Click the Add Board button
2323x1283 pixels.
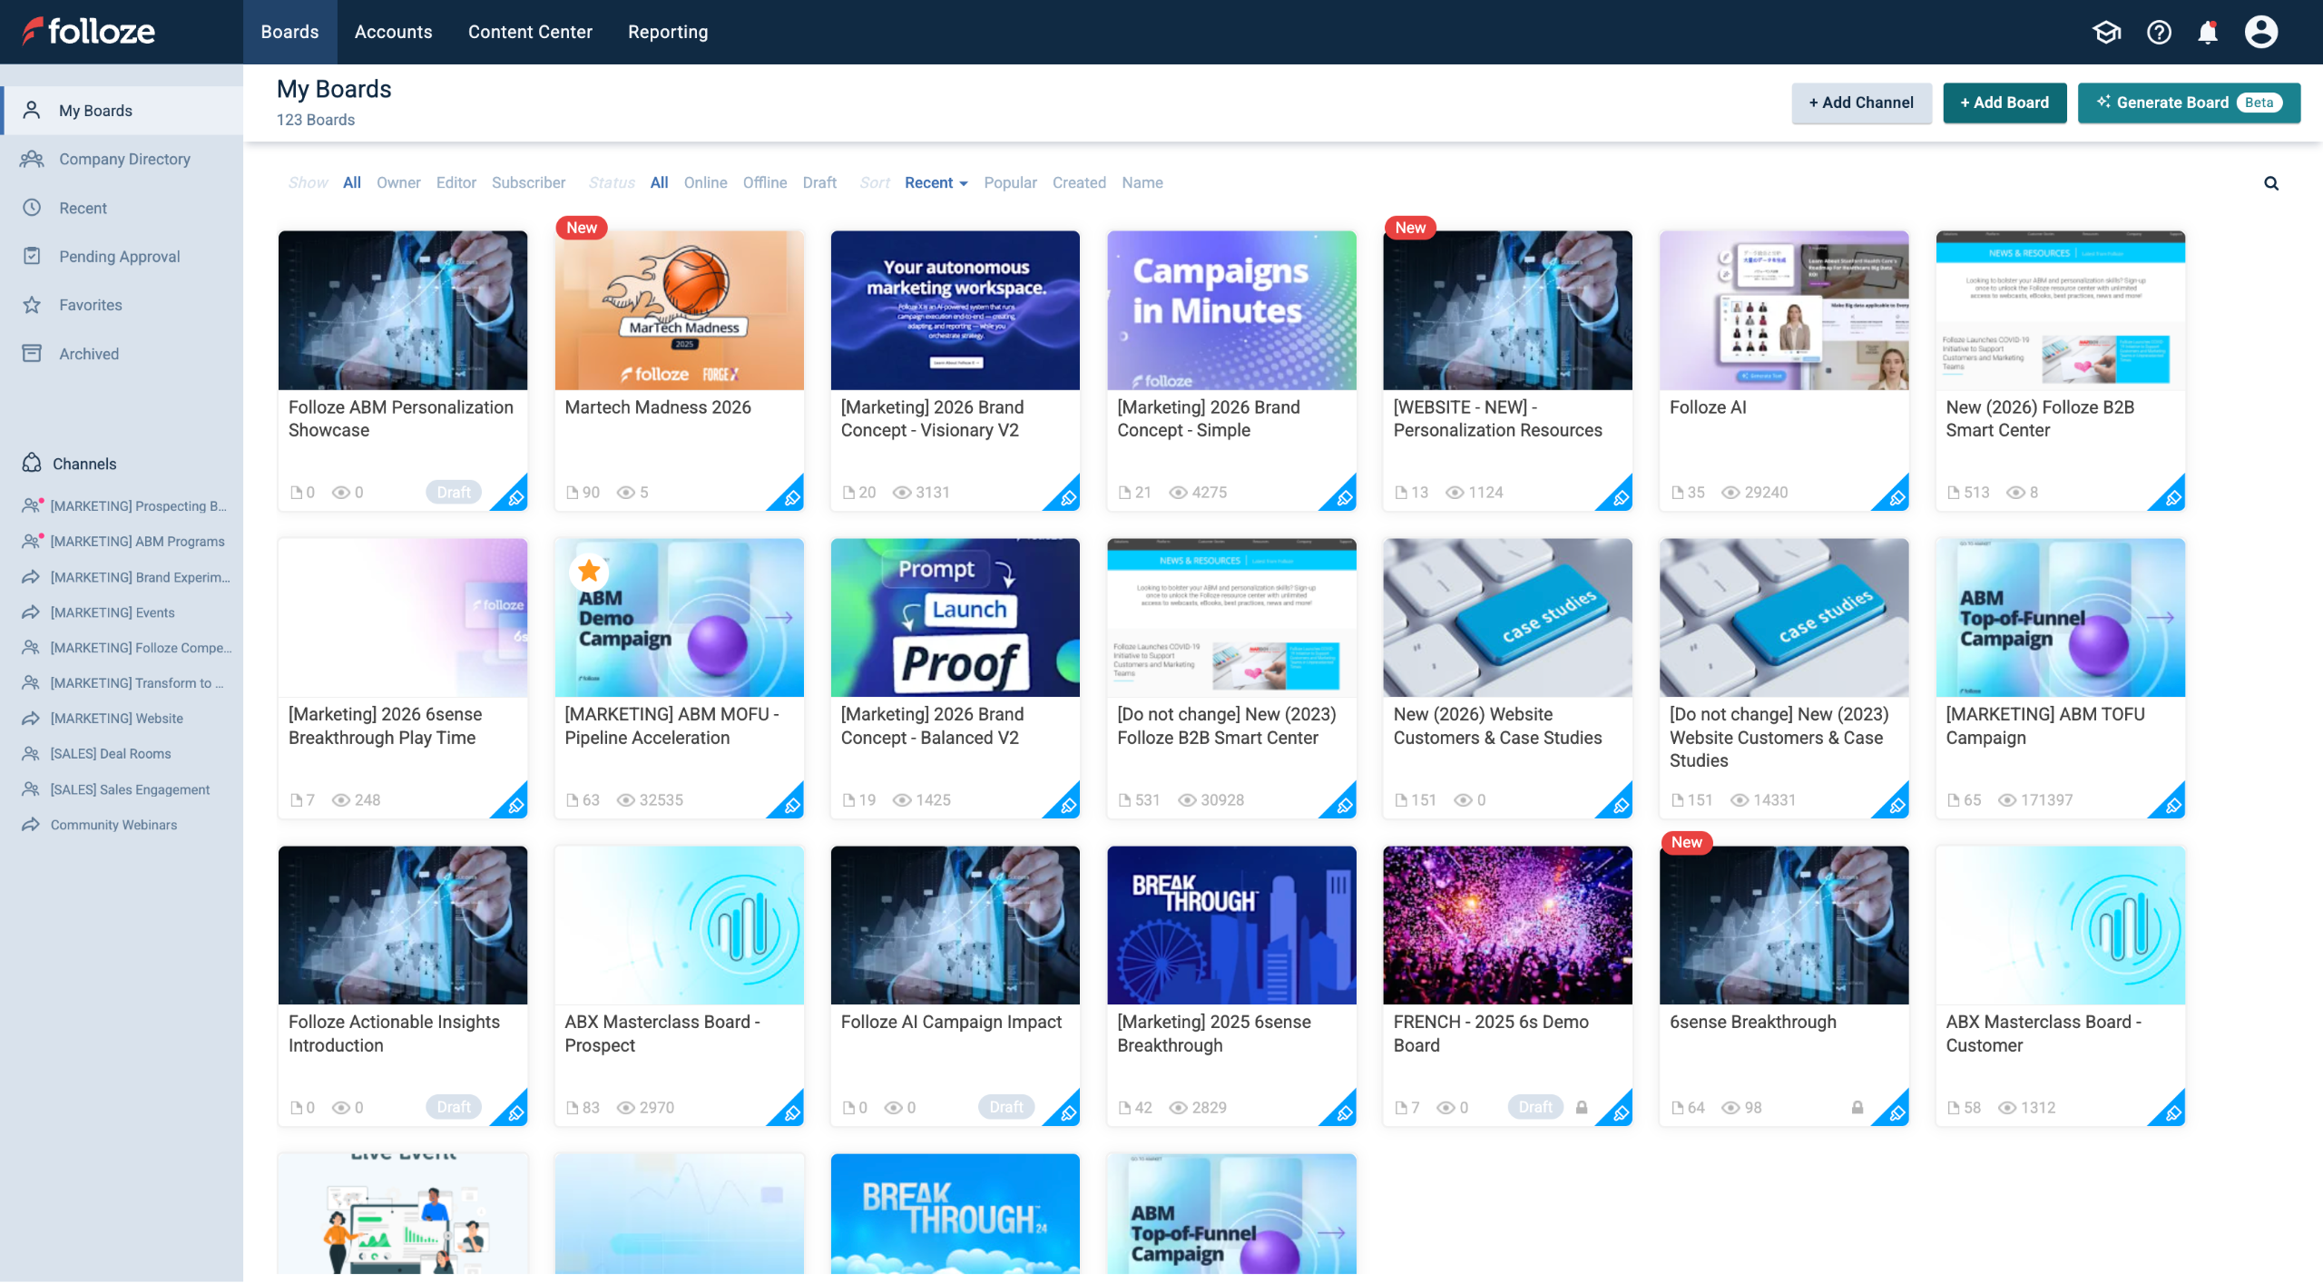point(2004,103)
